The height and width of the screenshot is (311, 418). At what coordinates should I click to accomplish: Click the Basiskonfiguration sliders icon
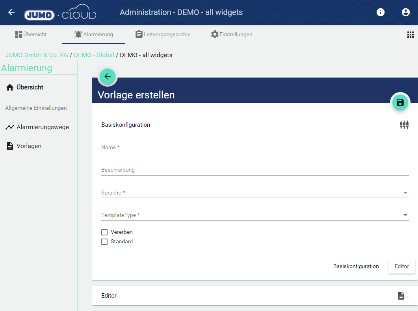pos(404,125)
